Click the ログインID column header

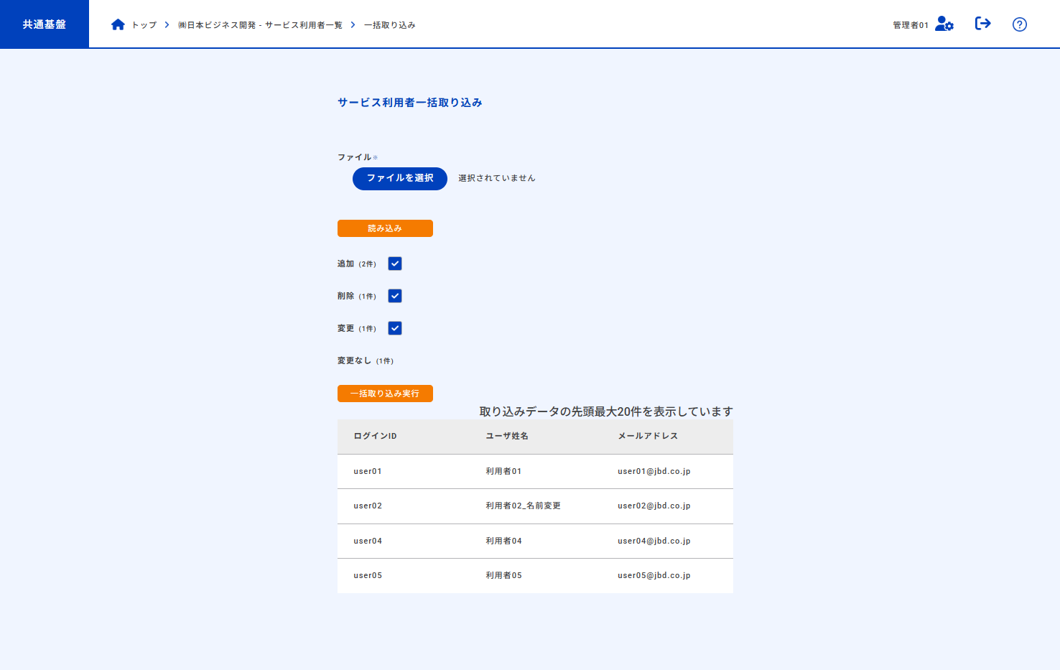373,435
